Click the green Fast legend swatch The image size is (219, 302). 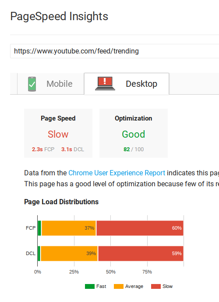click(x=90, y=286)
